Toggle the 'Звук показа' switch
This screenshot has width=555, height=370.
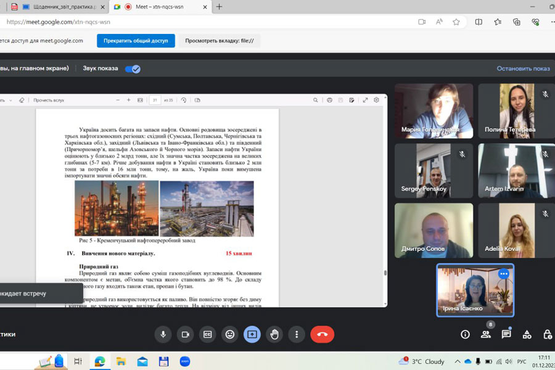pyautogui.click(x=133, y=68)
